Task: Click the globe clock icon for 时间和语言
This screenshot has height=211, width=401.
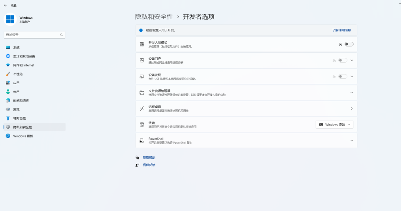Action: click(x=8, y=100)
